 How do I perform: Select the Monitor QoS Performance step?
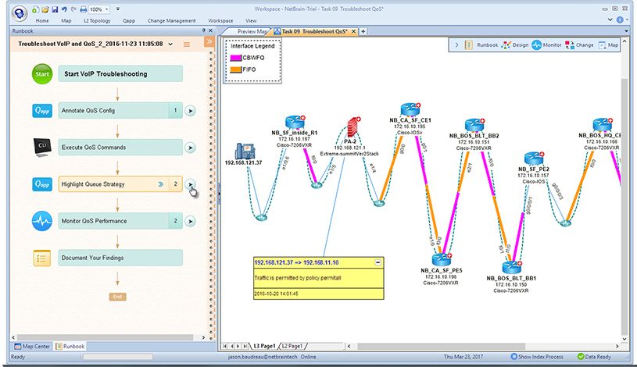coord(120,221)
